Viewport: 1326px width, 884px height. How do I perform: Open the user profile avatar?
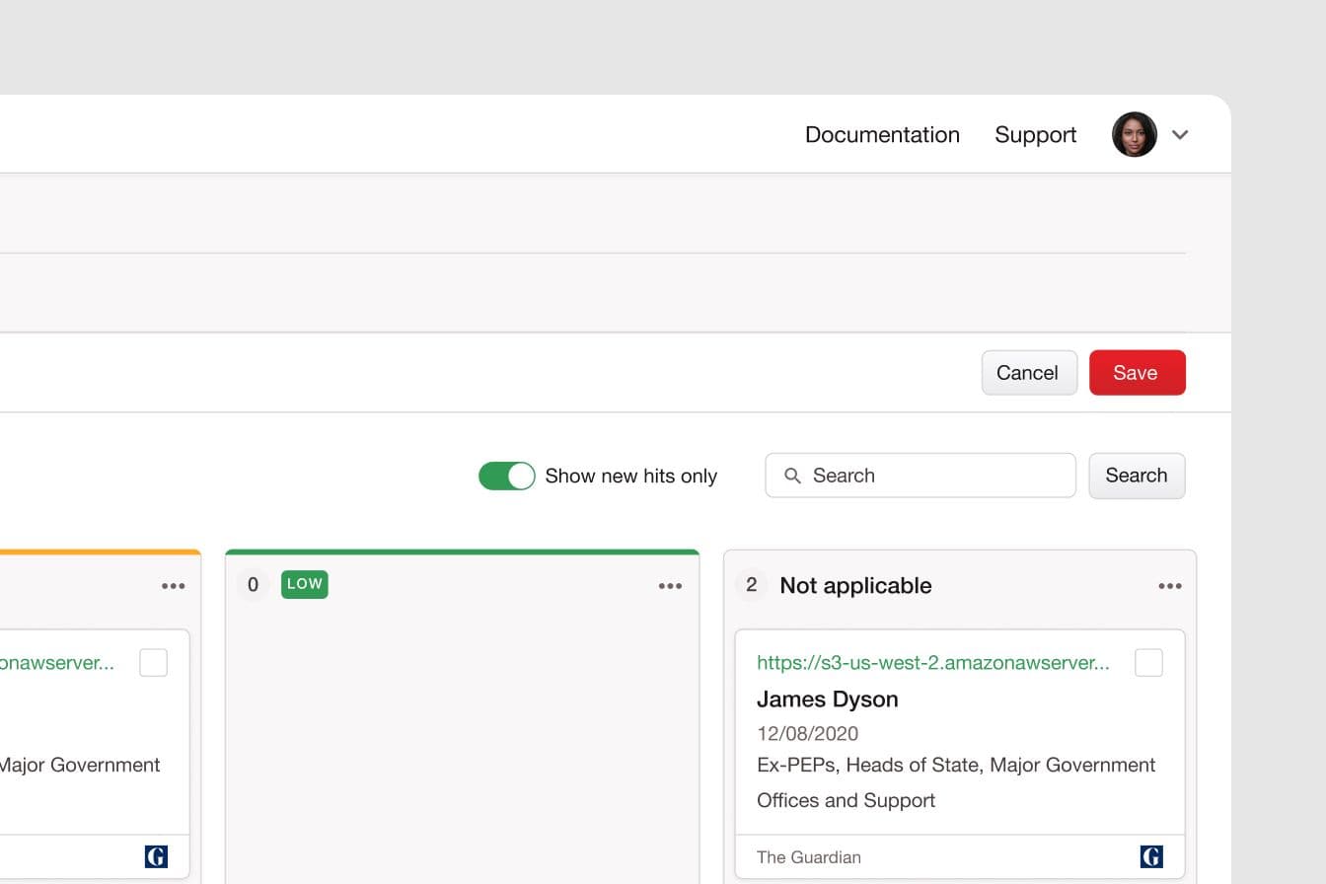[1134, 134]
